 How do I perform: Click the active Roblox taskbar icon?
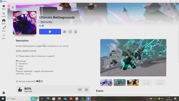pyautogui.click(x=88, y=98)
